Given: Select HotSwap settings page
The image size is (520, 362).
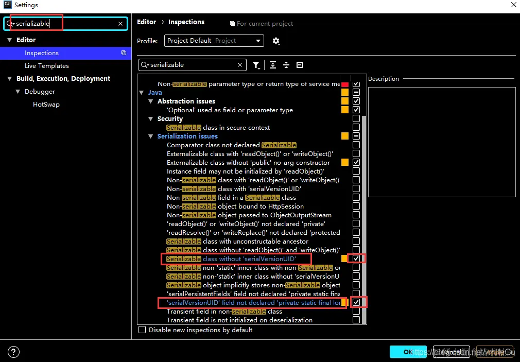Looking at the screenshot, I should pyautogui.click(x=46, y=105).
